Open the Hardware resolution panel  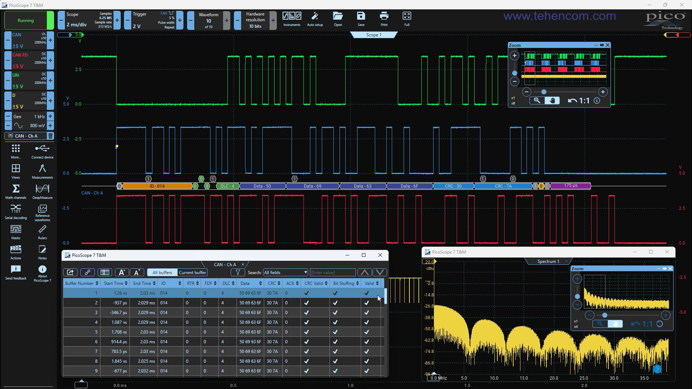coord(255,20)
